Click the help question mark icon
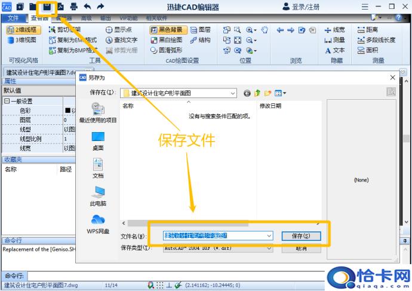 (x=399, y=17)
